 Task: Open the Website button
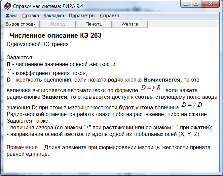click(x=130, y=24)
